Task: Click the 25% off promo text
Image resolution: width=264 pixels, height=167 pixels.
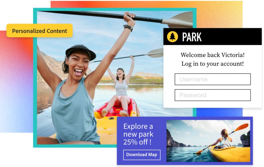Action: point(137,142)
